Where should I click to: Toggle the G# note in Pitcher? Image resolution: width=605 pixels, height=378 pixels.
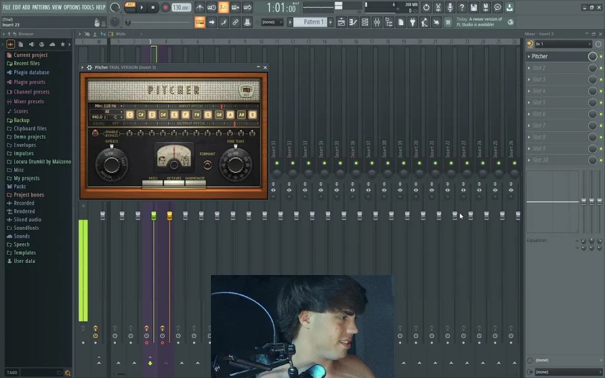click(219, 114)
